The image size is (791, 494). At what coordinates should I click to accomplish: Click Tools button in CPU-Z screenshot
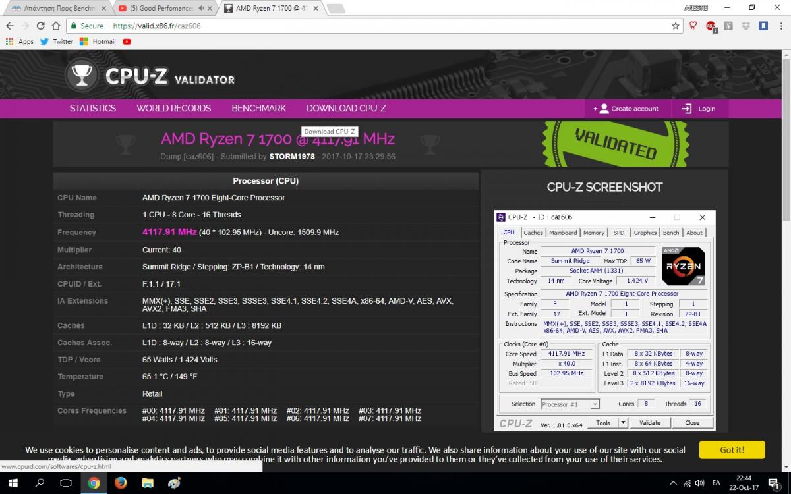tap(603, 423)
